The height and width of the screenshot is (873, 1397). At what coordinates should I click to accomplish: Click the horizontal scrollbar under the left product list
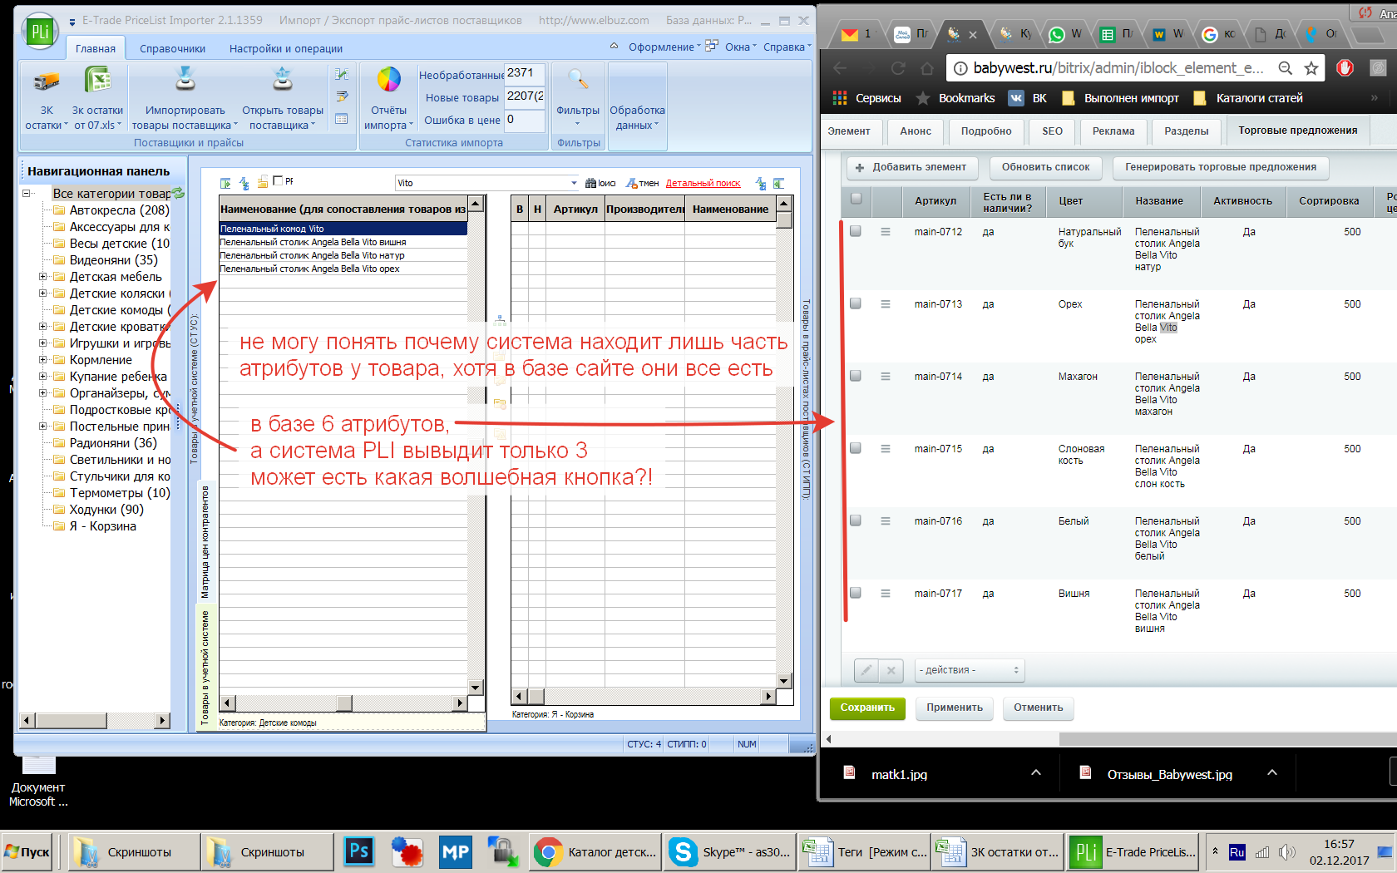343,703
